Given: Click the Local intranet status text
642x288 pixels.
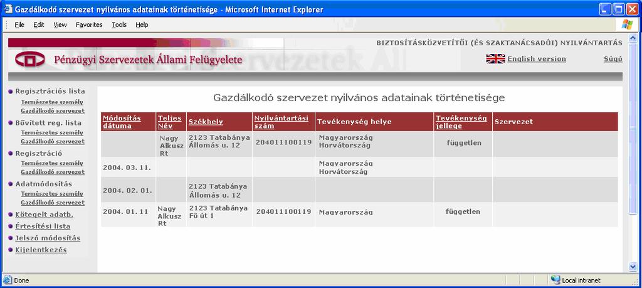Looking at the screenshot, I should [581, 280].
